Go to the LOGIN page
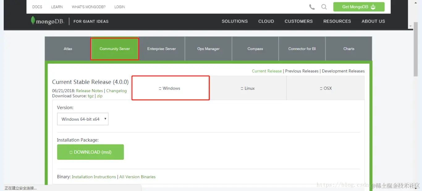422x191 pixels. coord(120,7)
